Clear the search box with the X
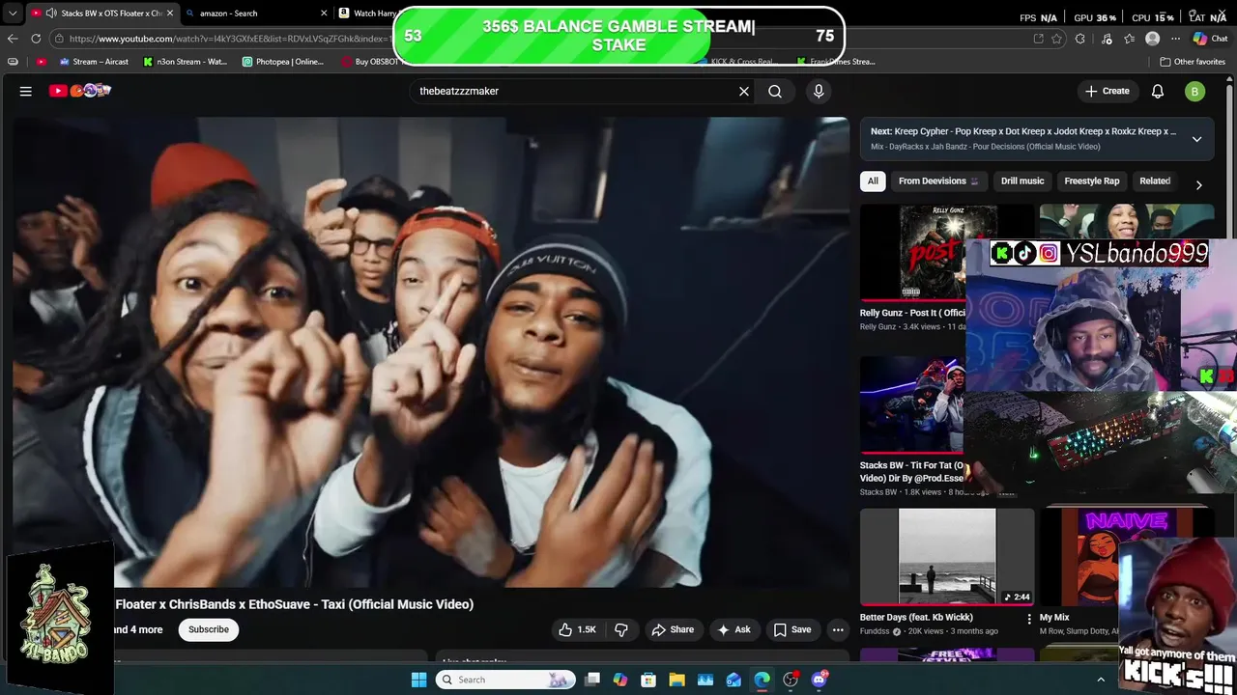 coord(744,91)
